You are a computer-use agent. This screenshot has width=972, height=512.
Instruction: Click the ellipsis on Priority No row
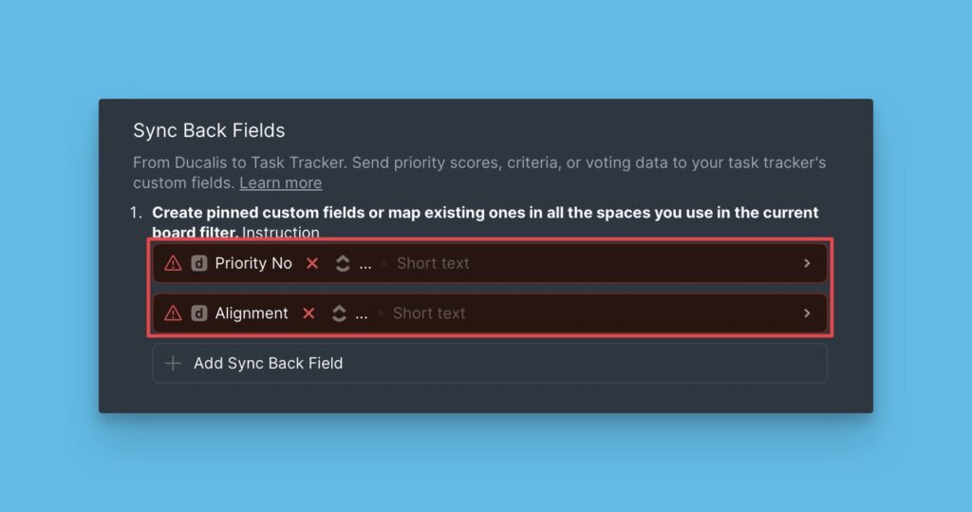365,265
